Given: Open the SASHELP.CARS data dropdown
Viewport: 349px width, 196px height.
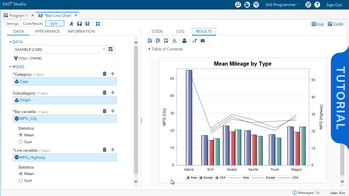Looking at the screenshot, I should [x=104, y=49].
